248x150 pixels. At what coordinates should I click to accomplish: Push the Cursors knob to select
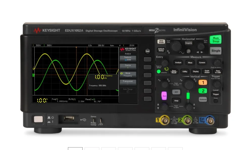pyautogui.click(x=217, y=63)
